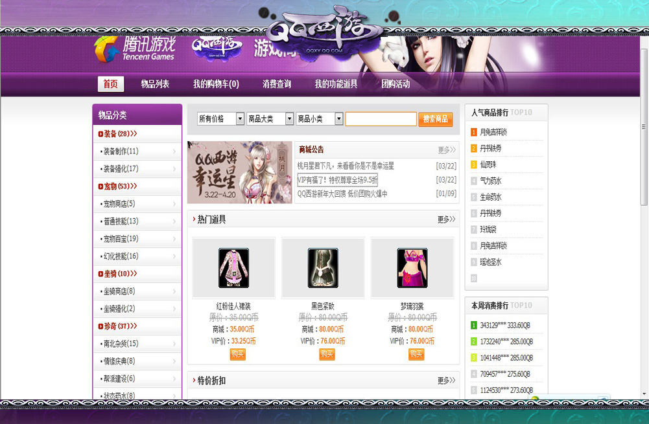Click the red icon beside 珍奇(37)
The image size is (649, 424).
point(100,326)
